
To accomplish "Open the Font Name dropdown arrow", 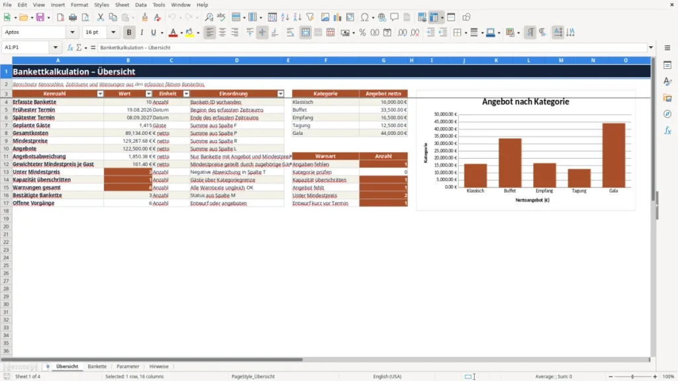I will (72, 32).
